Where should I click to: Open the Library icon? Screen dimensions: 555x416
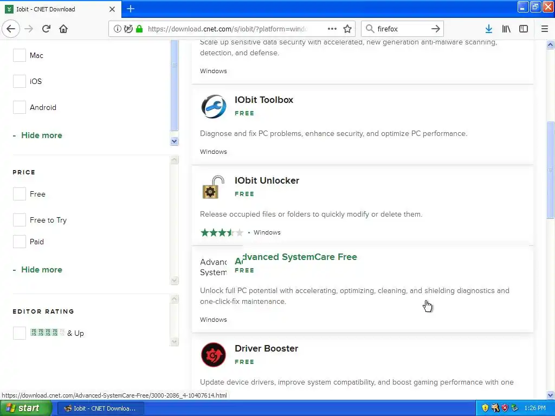click(x=506, y=29)
